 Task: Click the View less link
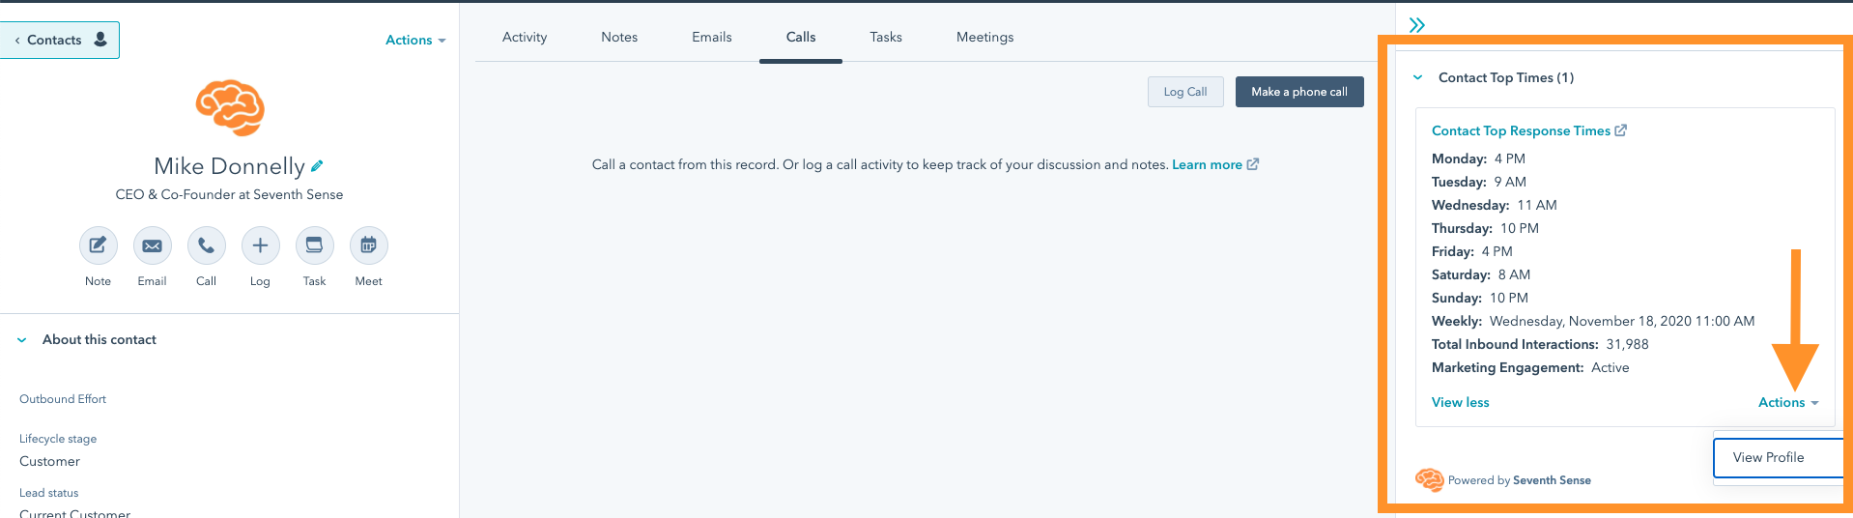pyautogui.click(x=1460, y=402)
